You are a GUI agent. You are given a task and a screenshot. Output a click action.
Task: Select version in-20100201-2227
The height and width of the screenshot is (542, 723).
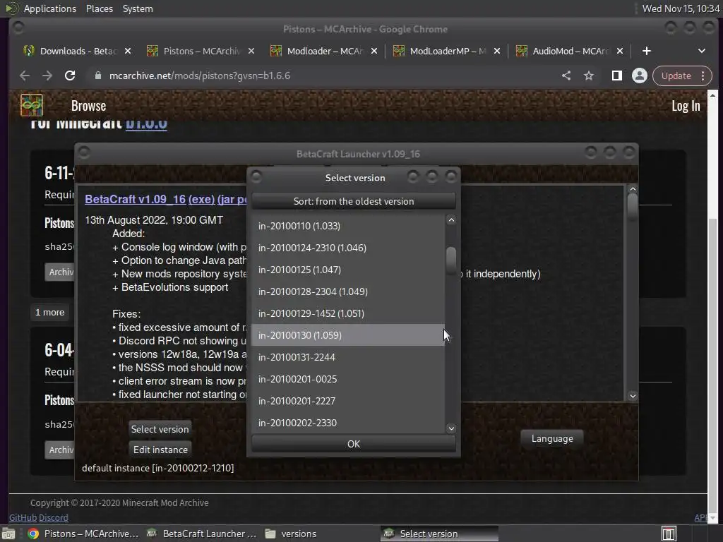(347, 401)
